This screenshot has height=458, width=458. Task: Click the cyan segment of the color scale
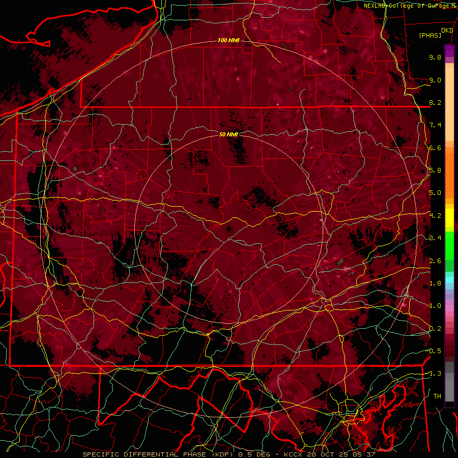(x=449, y=280)
